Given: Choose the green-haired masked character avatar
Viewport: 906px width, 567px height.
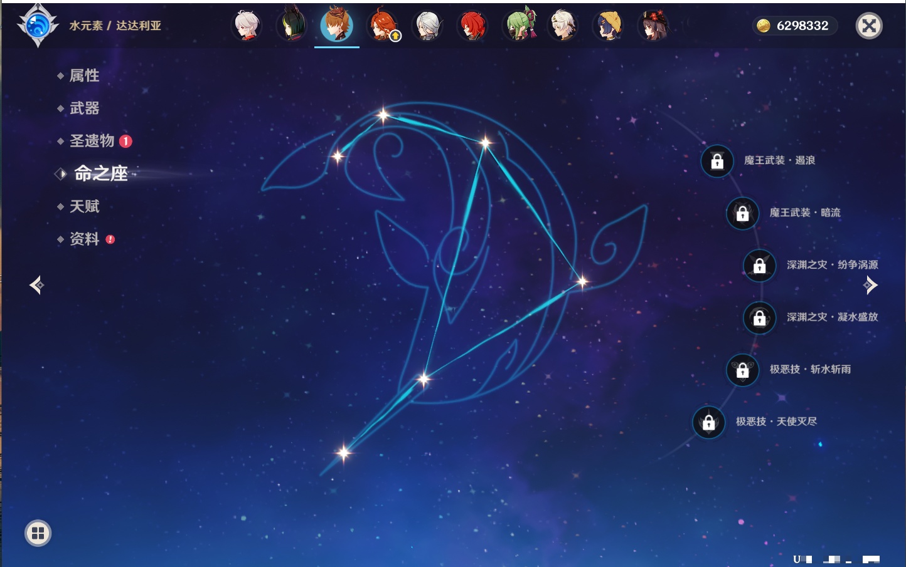Looking at the screenshot, I should (x=519, y=26).
